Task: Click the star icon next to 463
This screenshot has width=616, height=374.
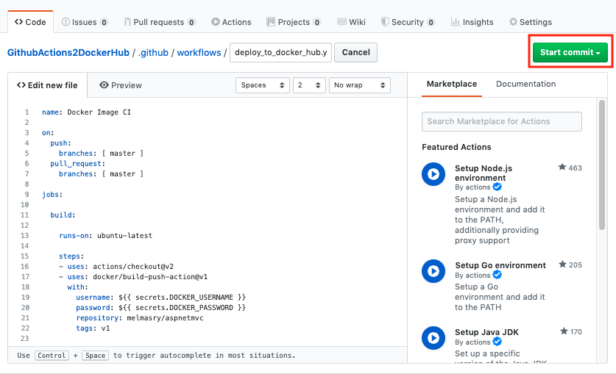Action: (x=562, y=168)
